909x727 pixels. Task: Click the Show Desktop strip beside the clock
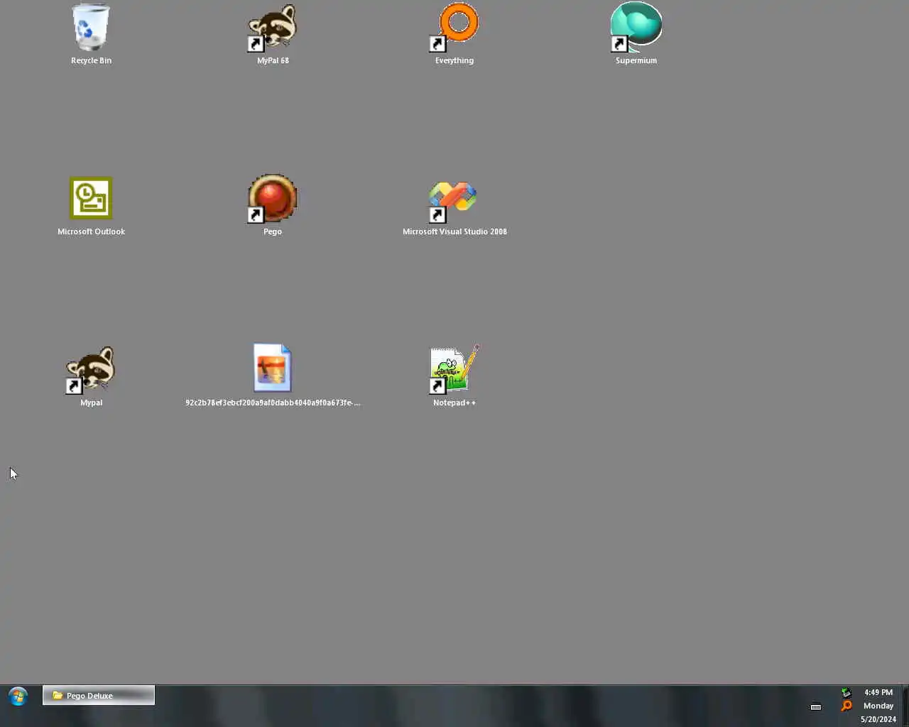tap(905, 706)
